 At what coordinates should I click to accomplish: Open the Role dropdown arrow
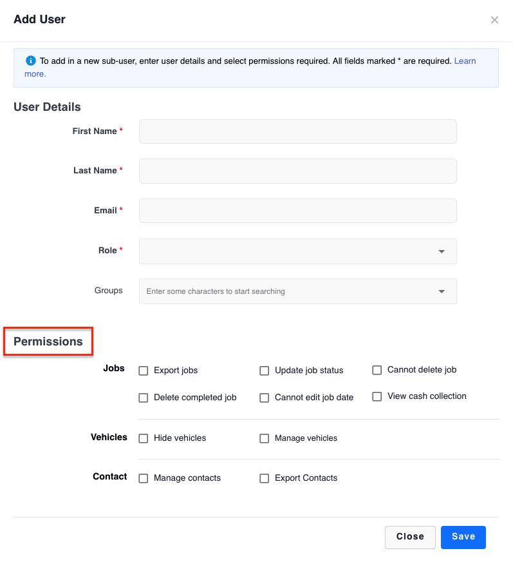[442, 251]
